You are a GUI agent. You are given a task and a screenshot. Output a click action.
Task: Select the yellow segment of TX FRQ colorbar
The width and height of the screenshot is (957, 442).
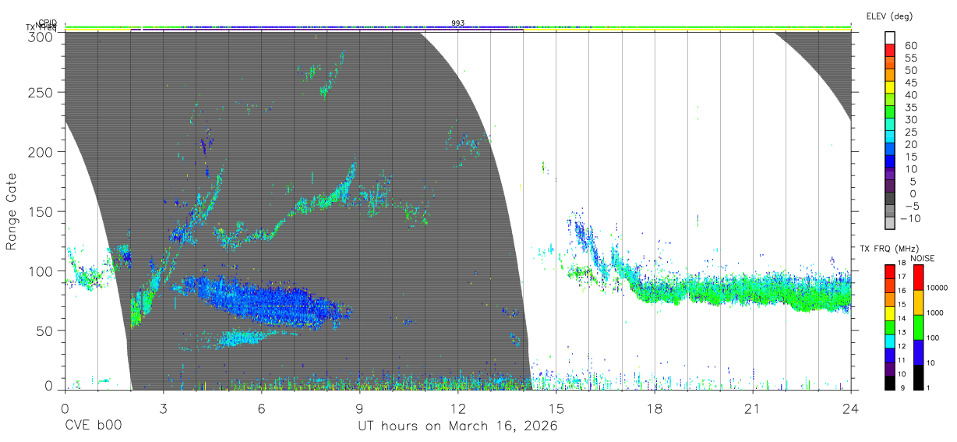point(890,313)
